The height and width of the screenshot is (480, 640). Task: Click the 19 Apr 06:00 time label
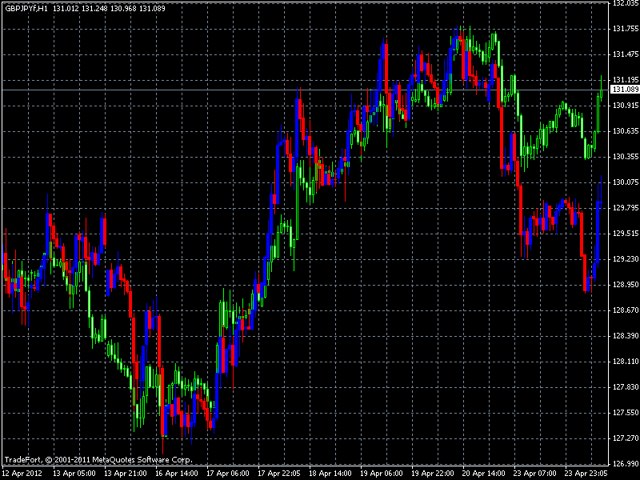[382, 474]
